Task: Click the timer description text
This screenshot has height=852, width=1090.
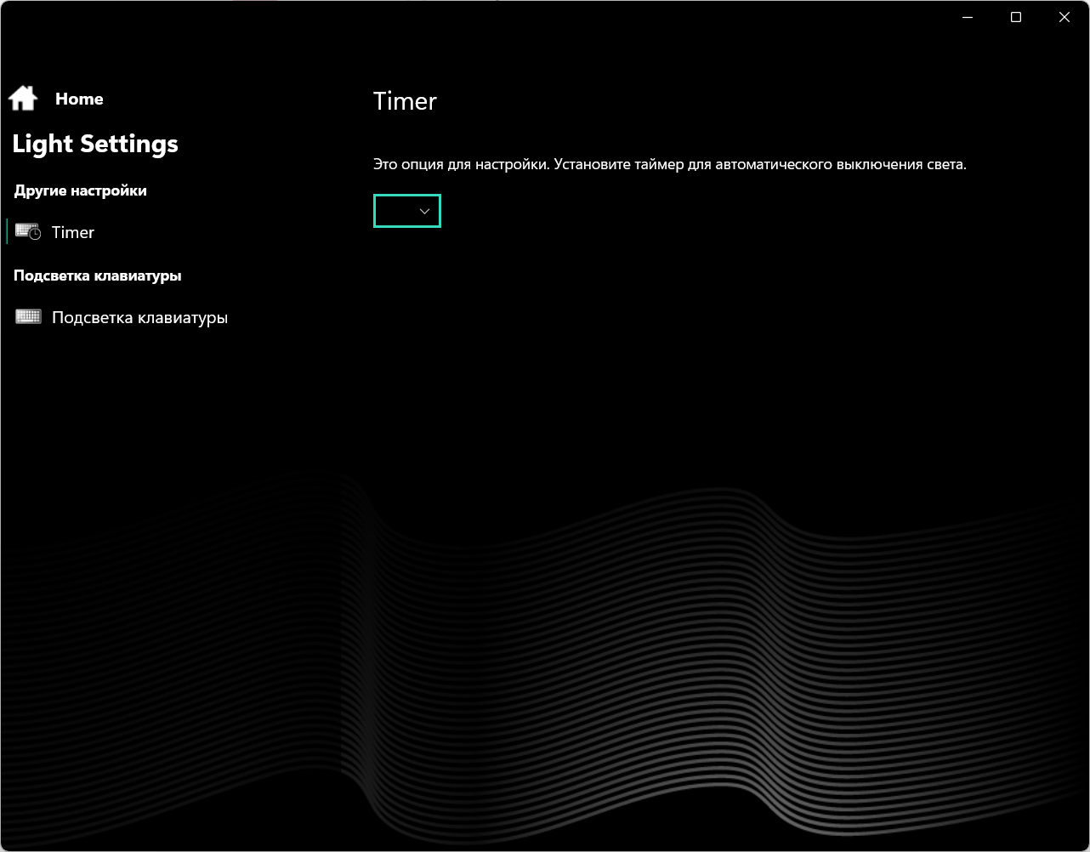Action: 670,165
